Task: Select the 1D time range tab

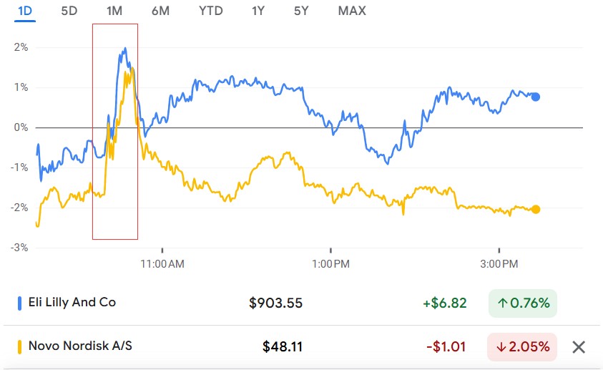Action: pyautogui.click(x=26, y=11)
